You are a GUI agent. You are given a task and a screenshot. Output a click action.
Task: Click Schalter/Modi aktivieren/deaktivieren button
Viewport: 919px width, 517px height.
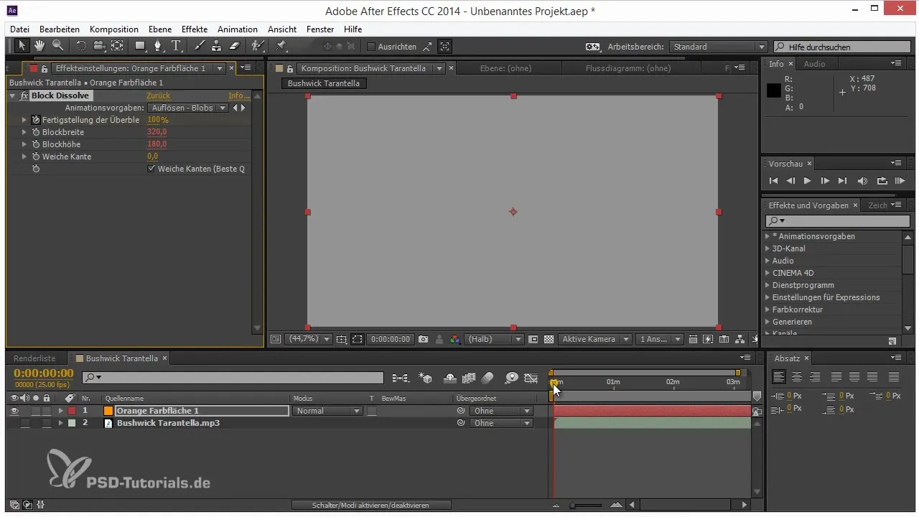(370, 506)
